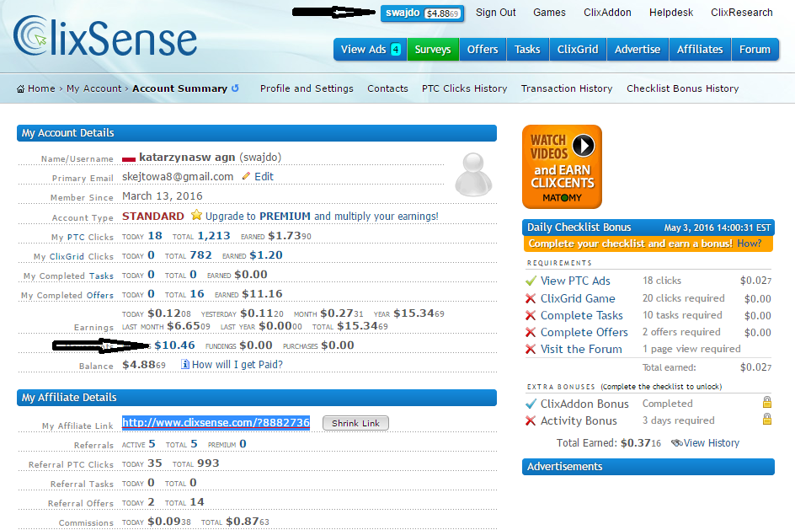Click the profile avatar placeholder image
This screenshot has width=795, height=530.
pos(473,174)
